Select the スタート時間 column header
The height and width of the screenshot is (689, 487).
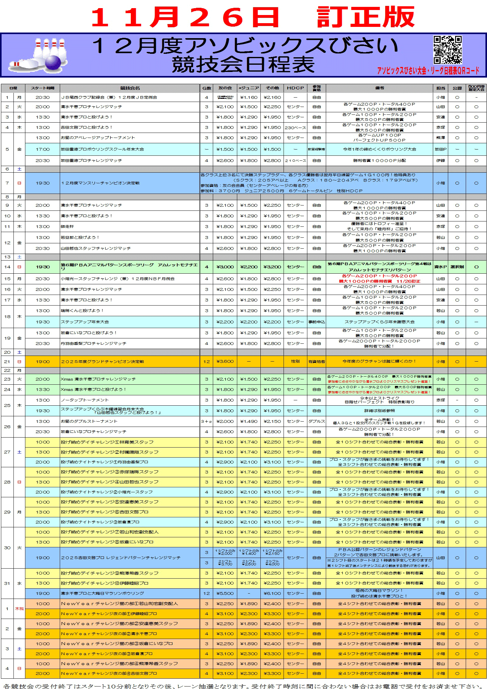[x=42, y=88]
